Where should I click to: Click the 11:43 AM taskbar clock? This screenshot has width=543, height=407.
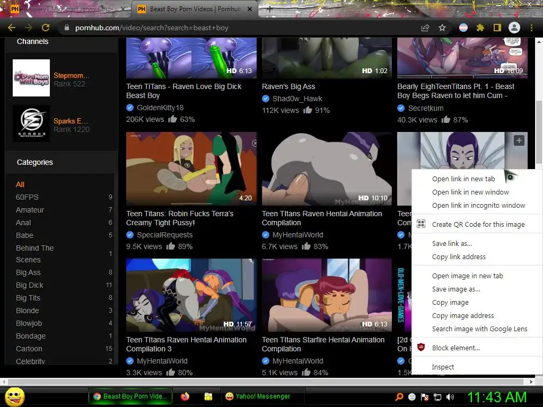click(497, 397)
